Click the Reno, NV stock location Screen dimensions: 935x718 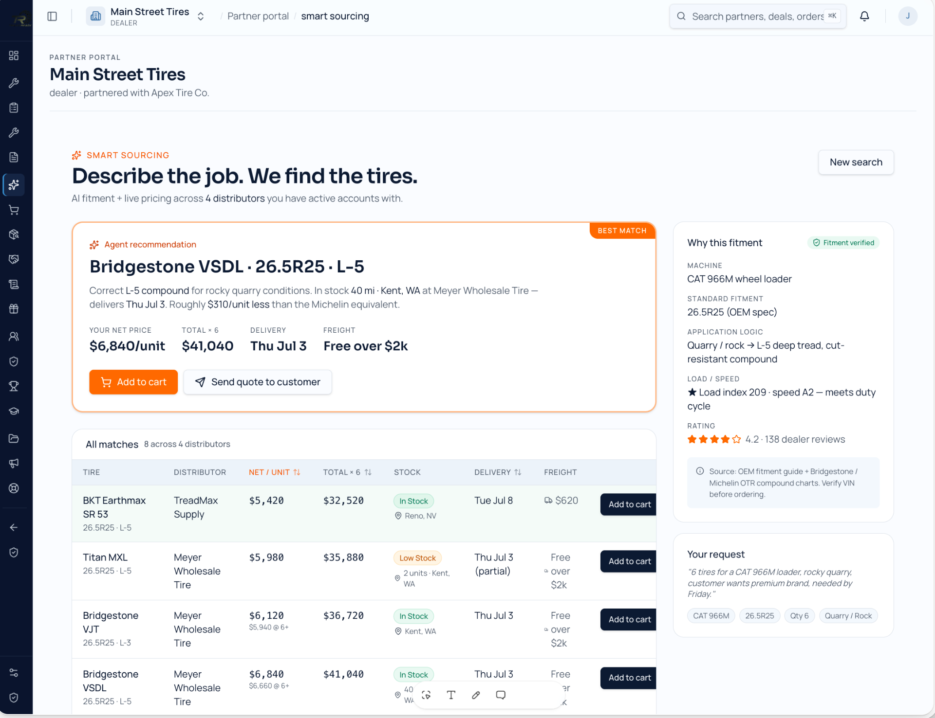click(x=415, y=516)
